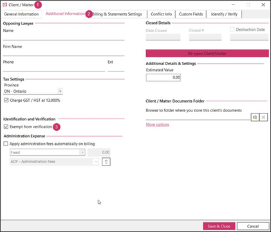Image resolution: width=271 pixels, height=232 pixels.
Task: Select the Additional Information tab
Action: click(65, 14)
